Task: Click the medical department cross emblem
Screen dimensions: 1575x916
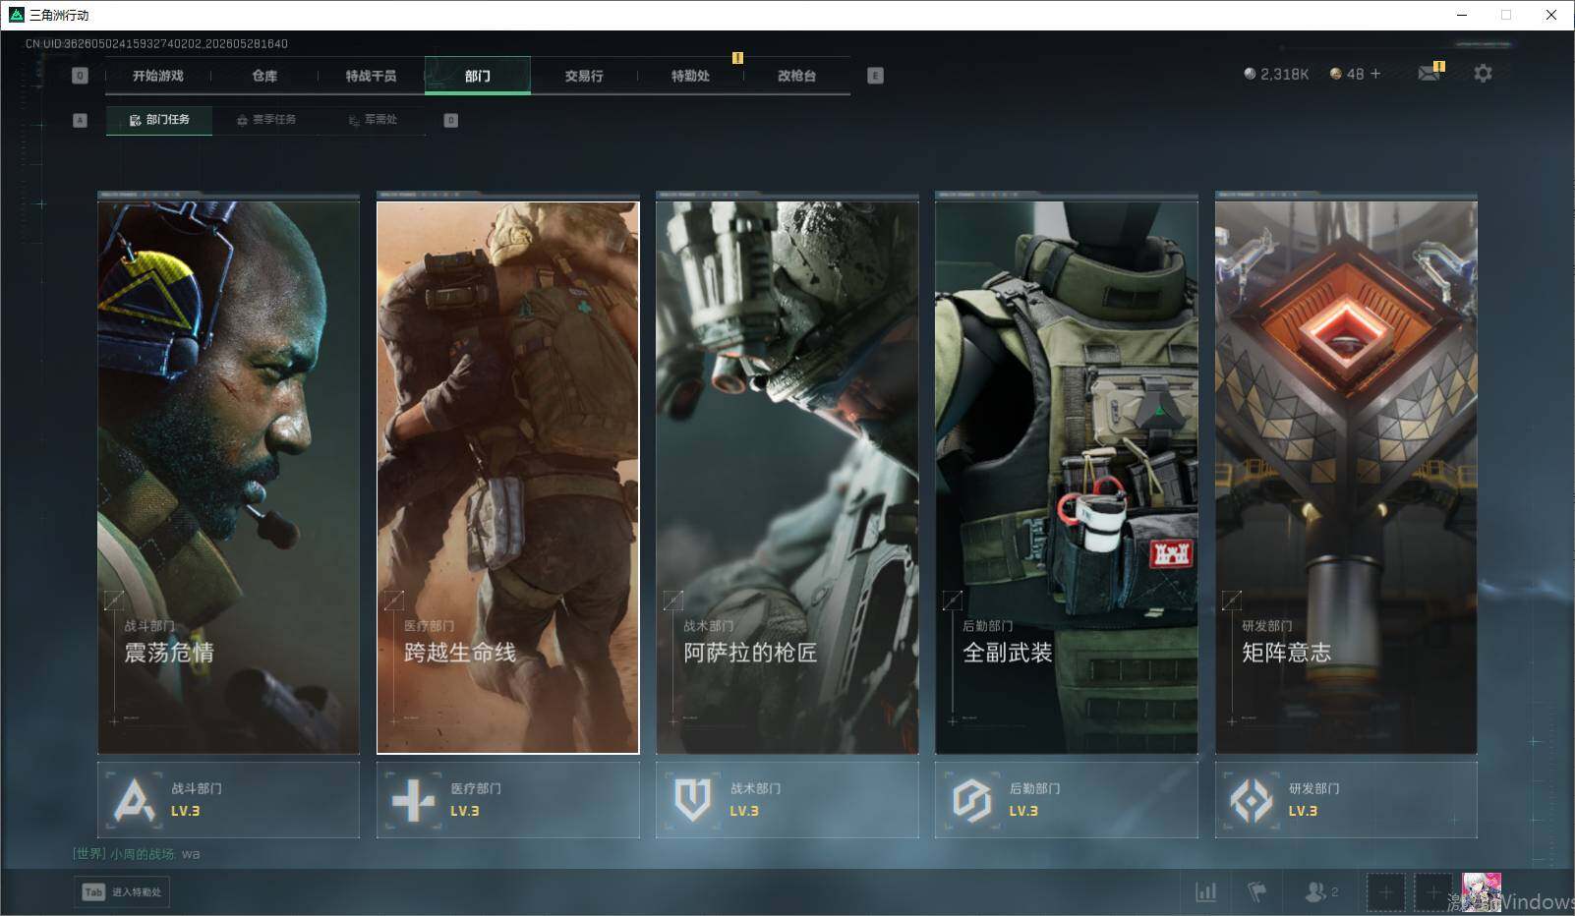Action: (x=413, y=801)
